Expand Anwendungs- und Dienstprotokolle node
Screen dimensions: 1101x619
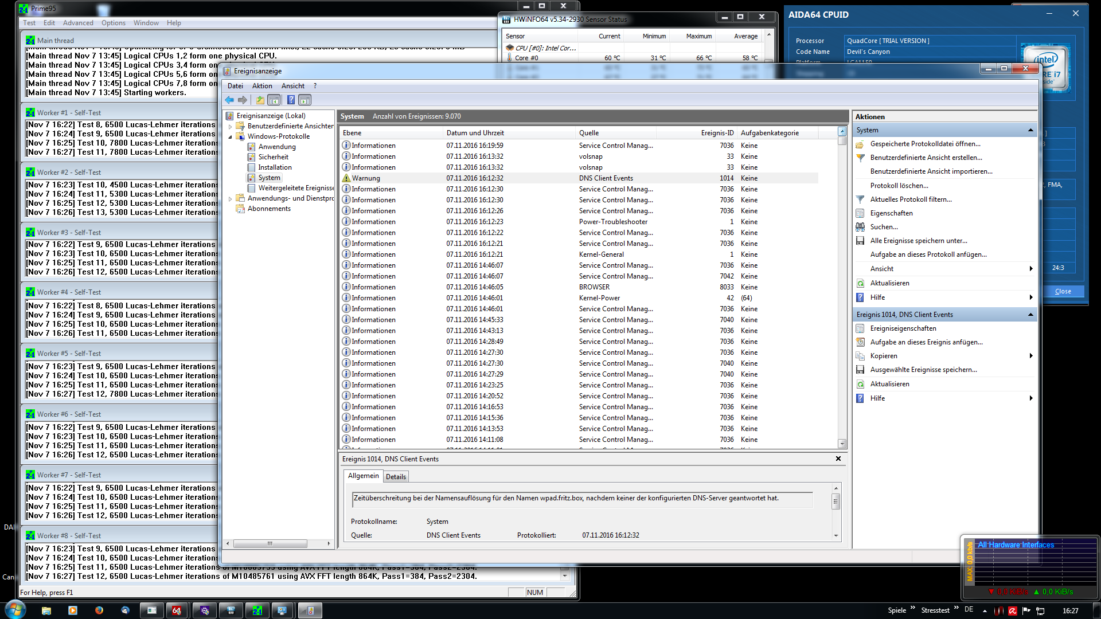tap(231, 199)
